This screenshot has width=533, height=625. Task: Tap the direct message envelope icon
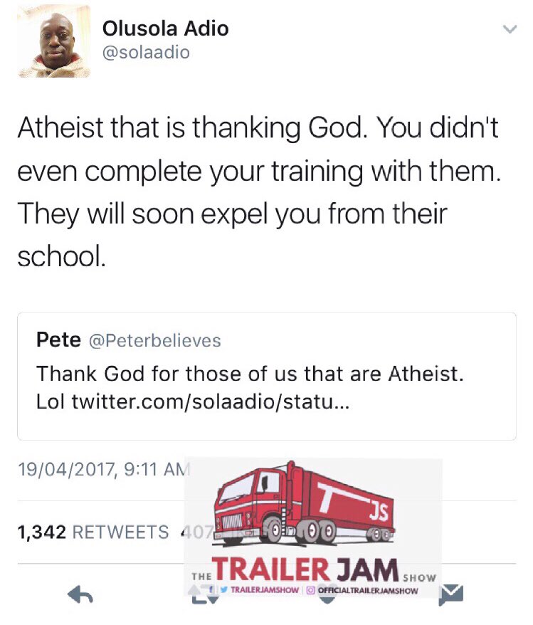(x=451, y=596)
